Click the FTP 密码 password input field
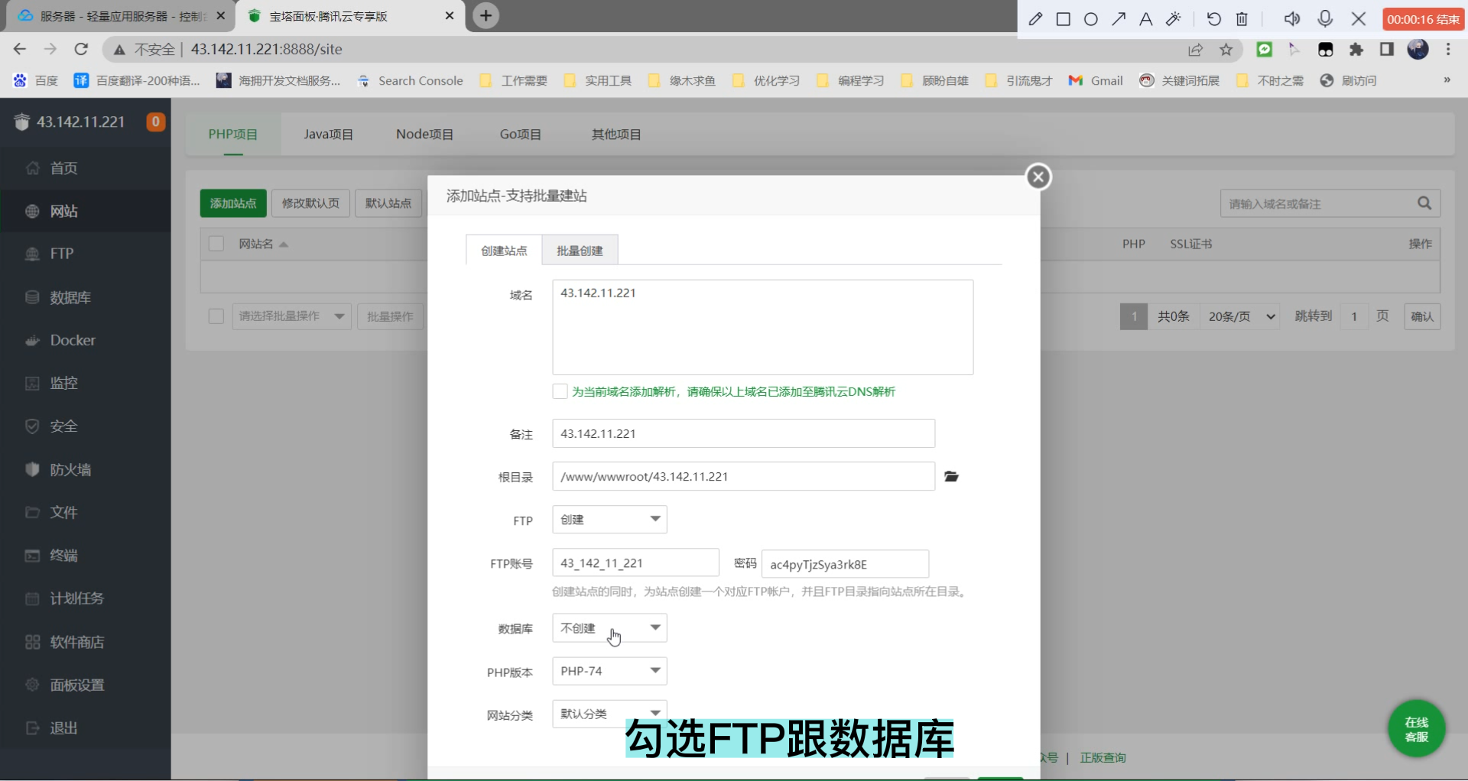Image resolution: width=1468 pixels, height=781 pixels. (x=845, y=564)
